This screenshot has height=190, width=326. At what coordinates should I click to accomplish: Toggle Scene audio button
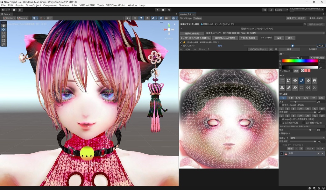tap(147, 18)
